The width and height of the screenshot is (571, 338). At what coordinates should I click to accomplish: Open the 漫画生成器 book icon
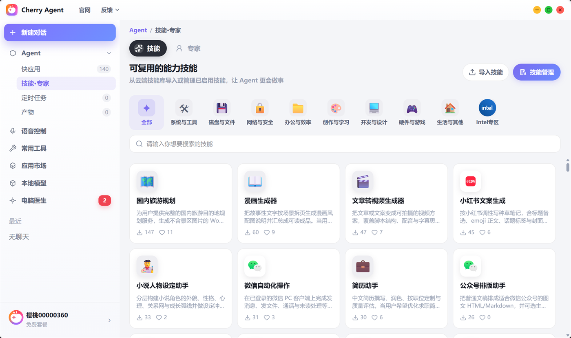click(255, 181)
